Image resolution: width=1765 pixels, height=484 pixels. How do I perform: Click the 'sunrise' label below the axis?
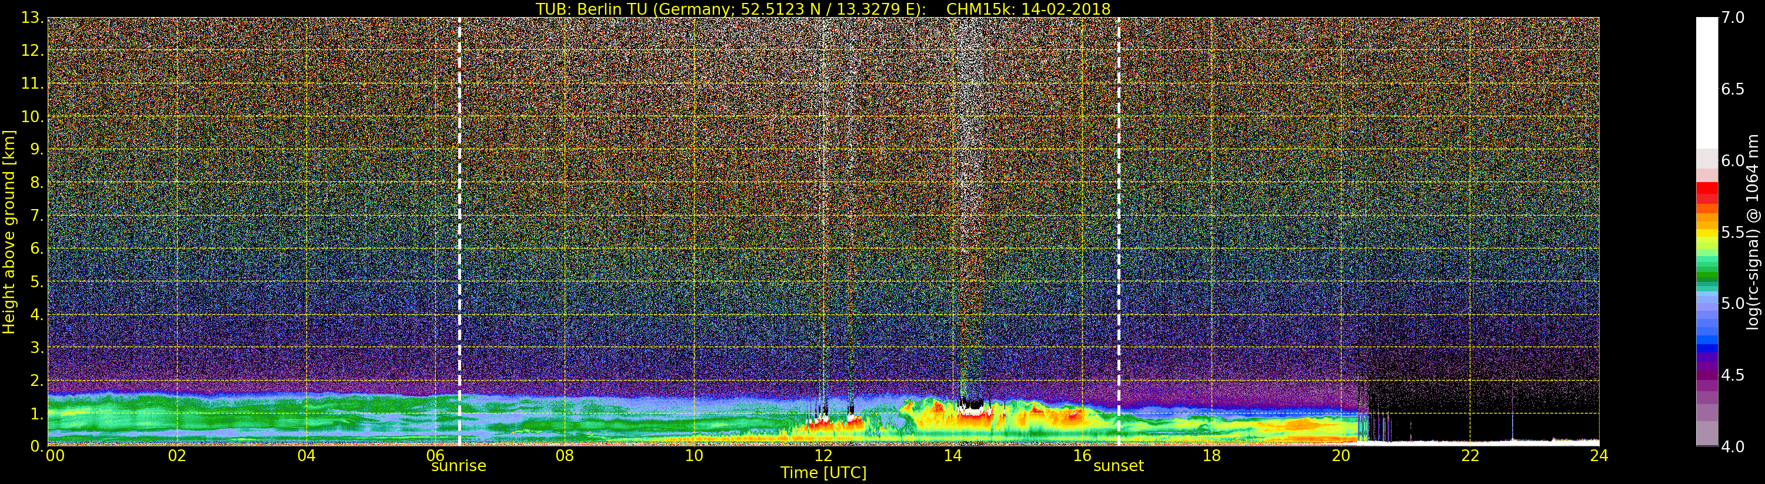pyautogui.click(x=458, y=466)
